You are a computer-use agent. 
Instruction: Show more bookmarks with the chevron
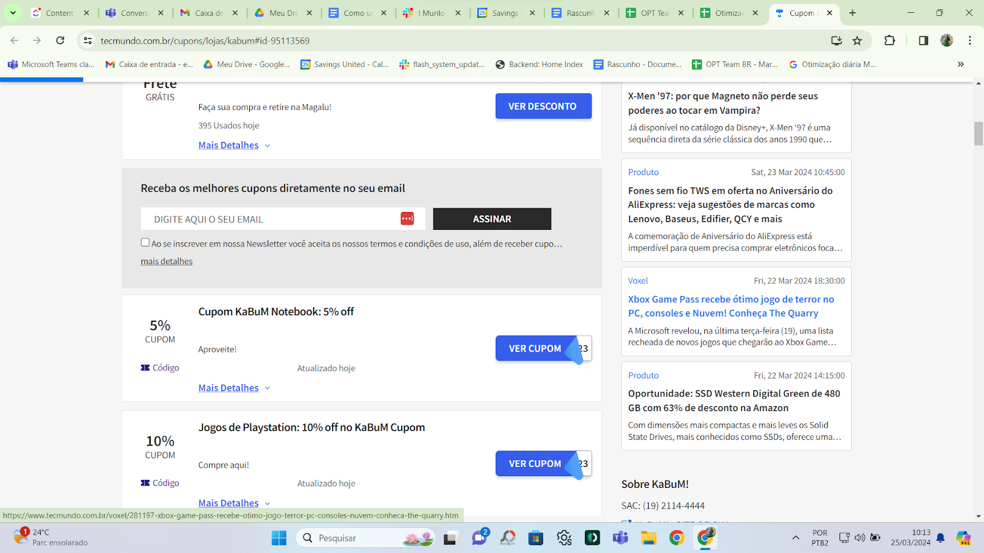(961, 64)
